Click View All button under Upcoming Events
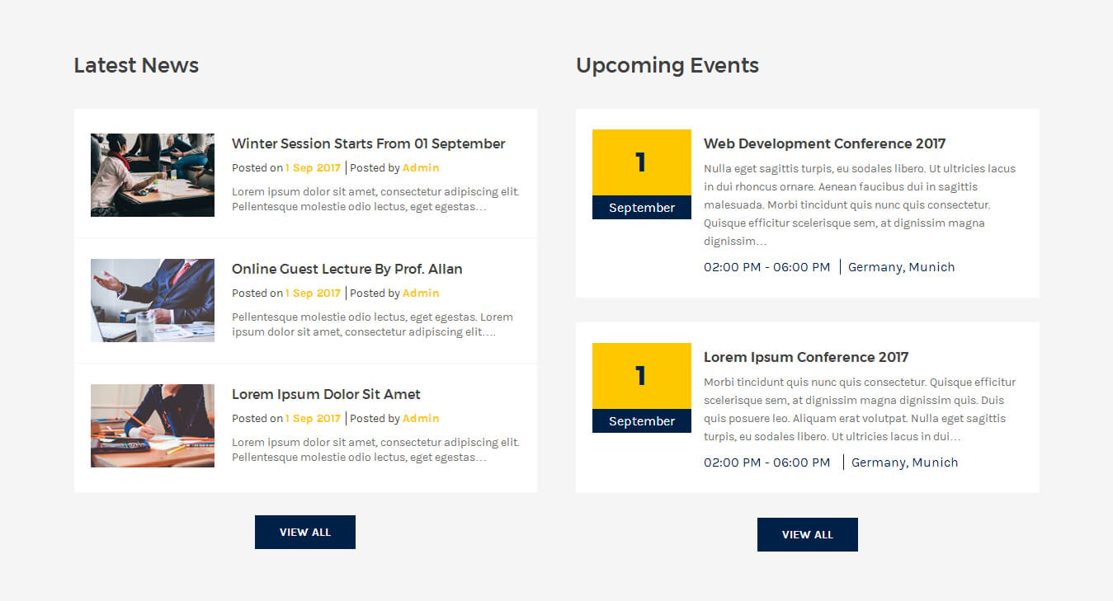This screenshot has width=1113, height=601. click(x=808, y=534)
